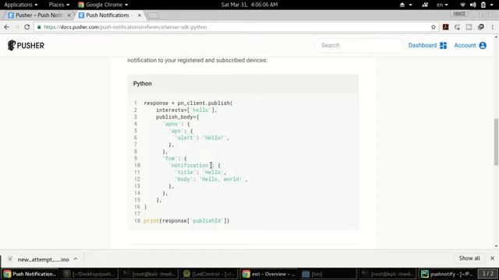Open the Adobe Acrobat extension icon
499x280 pixels.
click(x=445, y=27)
